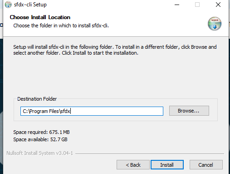The height and width of the screenshot is (174, 230).
Task: Click the sfdx-cli installer icon in title bar
Action: coord(8,5)
